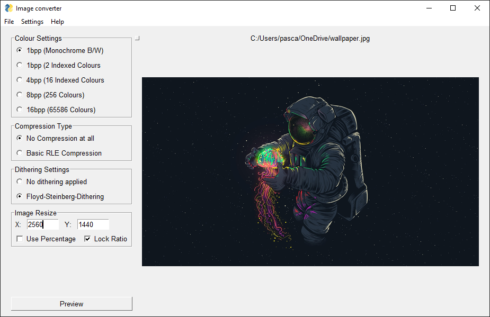Open the Help menu

pyautogui.click(x=57, y=22)
